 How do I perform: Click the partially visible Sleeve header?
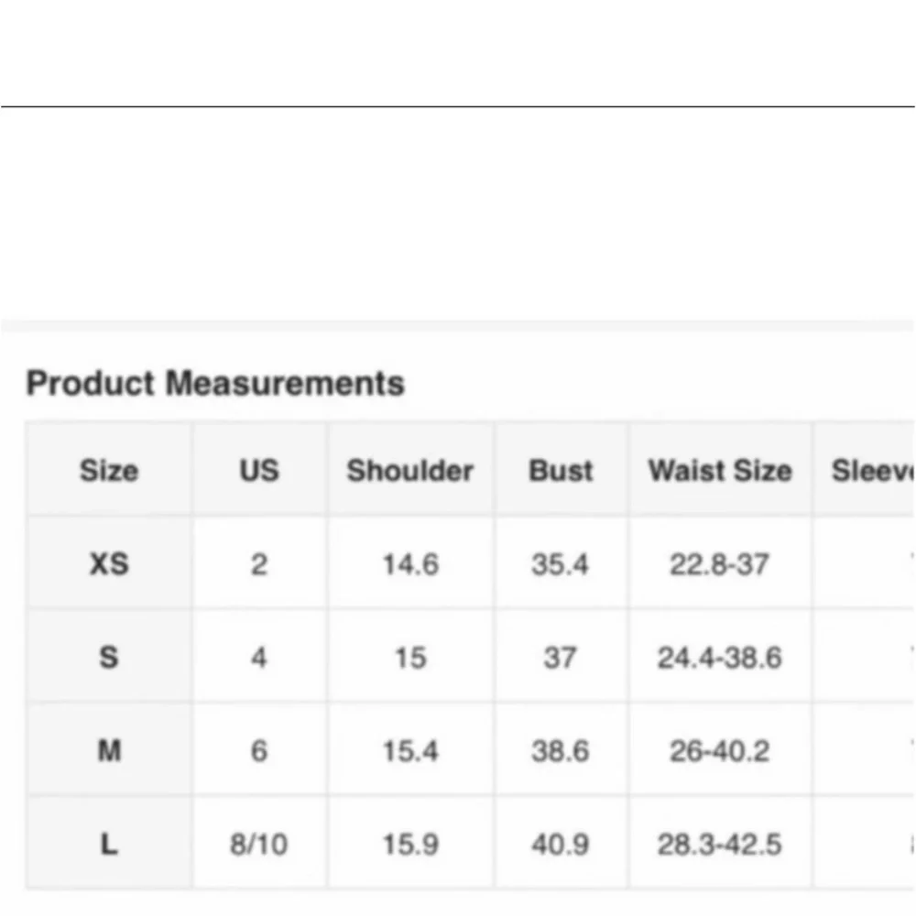pyautogui.click(x=872, y=471)
